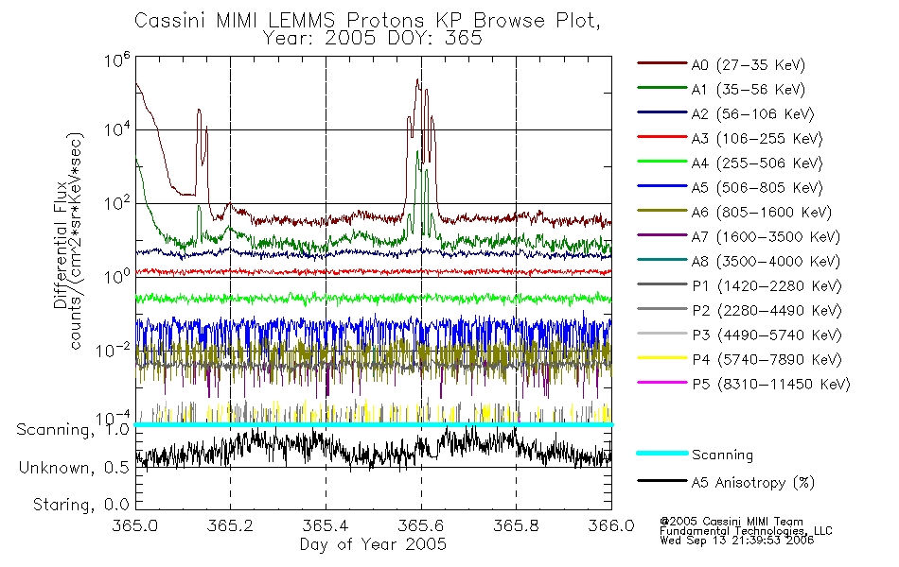Click the A5 Anisotropy (%) legend text

pyautogui.click(x=753, y=483)
